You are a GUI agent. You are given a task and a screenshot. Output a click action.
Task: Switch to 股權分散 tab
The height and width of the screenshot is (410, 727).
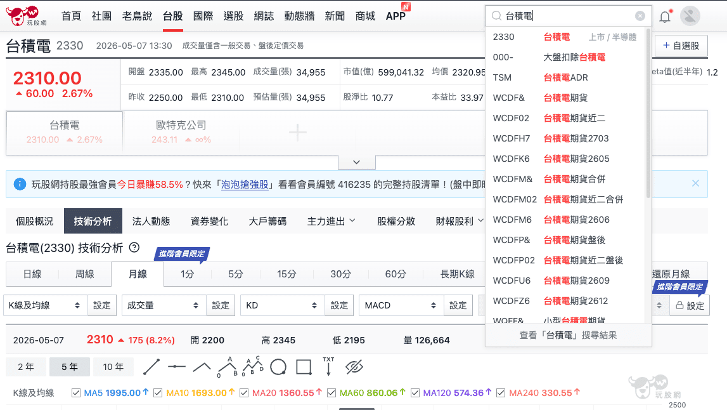pyautogui.click(x=396, y=221)
